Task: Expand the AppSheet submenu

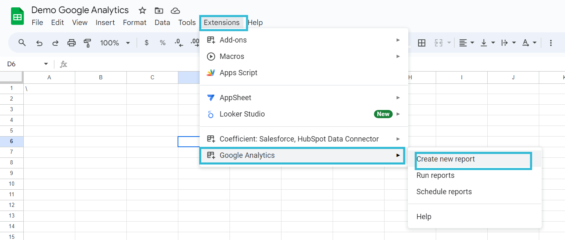Action: [304, 98]
